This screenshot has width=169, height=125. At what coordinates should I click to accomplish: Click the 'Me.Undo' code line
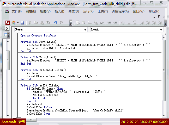32,73
